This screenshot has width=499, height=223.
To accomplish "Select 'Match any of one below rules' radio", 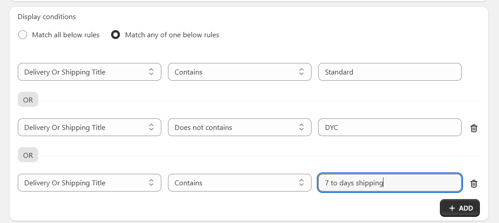I will click(x=116, y=35).
